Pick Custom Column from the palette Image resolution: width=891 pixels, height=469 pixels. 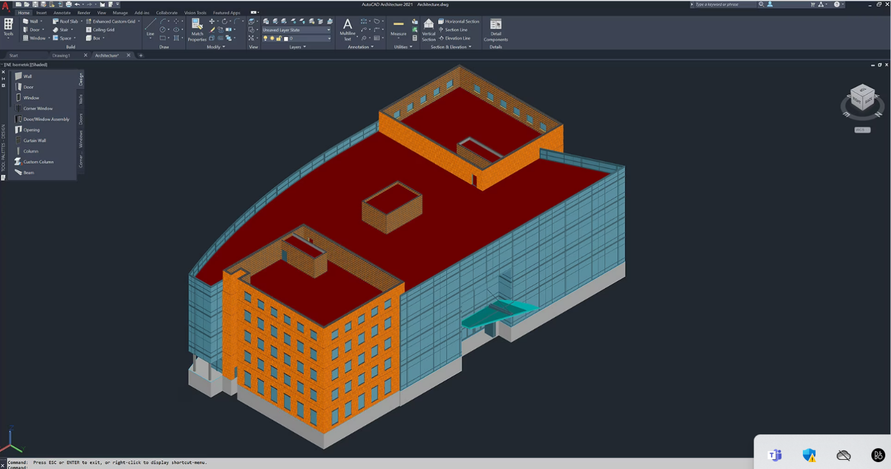coord(38,162)
